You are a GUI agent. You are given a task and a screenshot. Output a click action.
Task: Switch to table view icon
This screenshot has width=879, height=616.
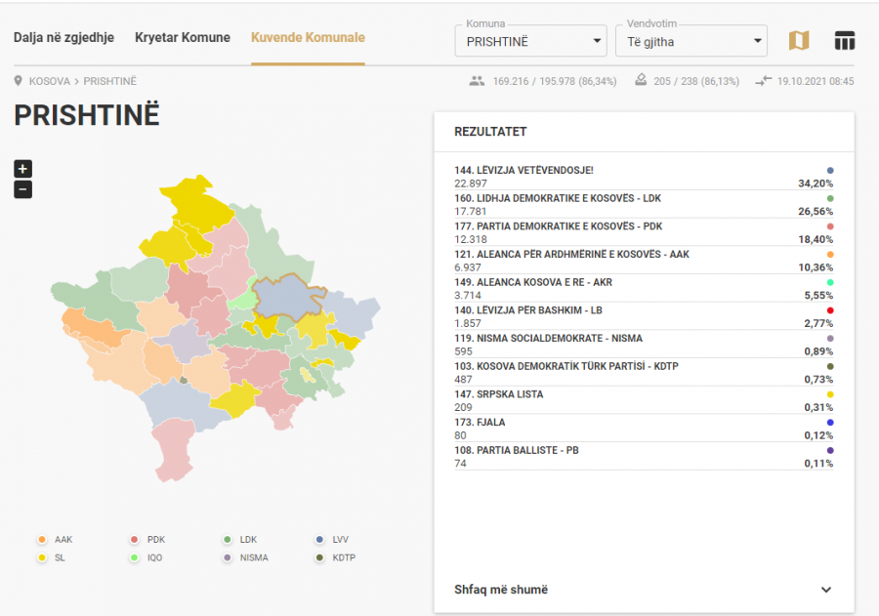pyautogui.click(x=844, y=40)
